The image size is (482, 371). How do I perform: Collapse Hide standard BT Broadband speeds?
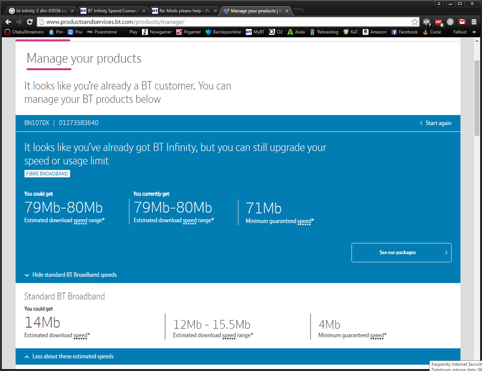pyautogui.click(x=71, y=275)
